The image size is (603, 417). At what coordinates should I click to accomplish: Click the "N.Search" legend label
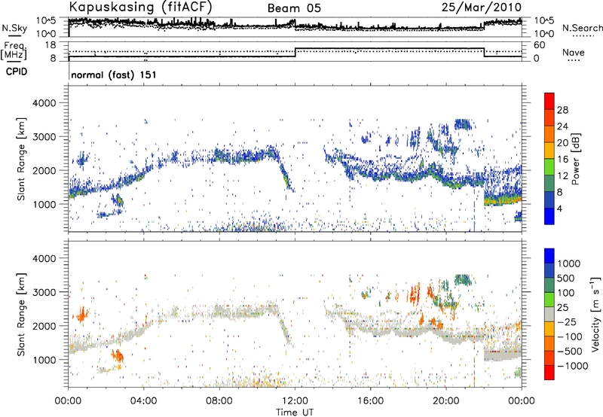pos(582,28)
